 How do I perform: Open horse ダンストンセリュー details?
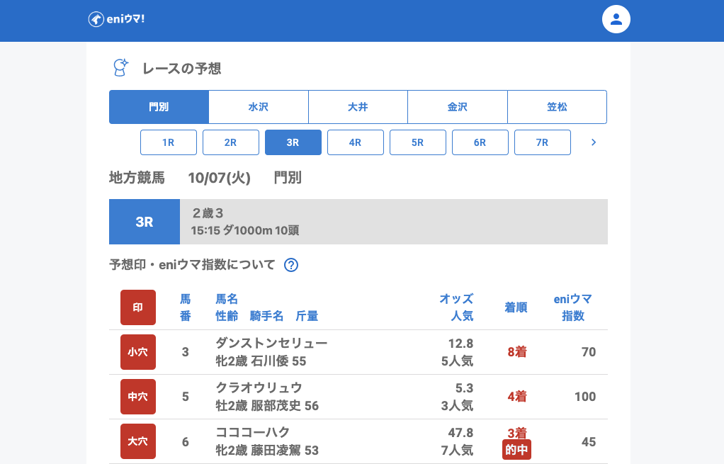click(271, 344)
